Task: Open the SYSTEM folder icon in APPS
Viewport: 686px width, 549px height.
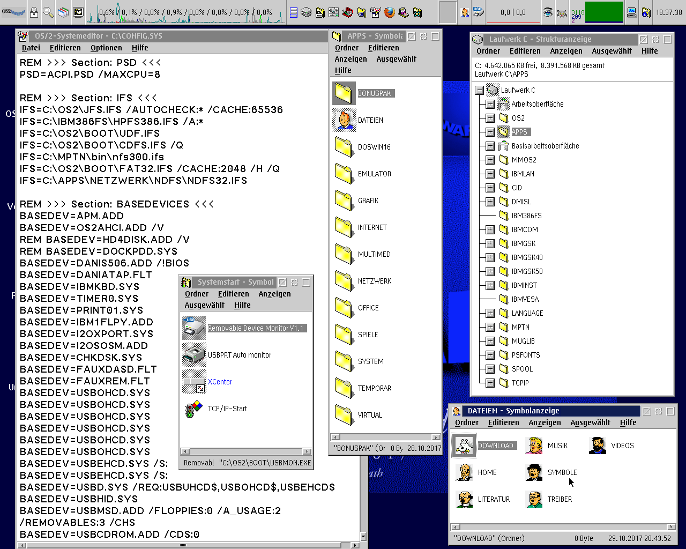Action: 344,361
